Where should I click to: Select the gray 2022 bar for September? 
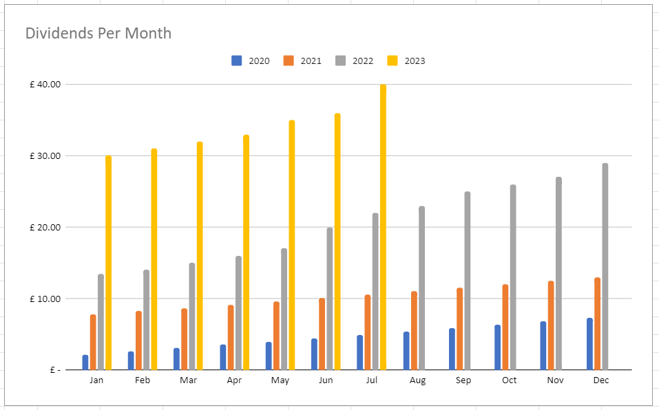click(x=468, y=281)
